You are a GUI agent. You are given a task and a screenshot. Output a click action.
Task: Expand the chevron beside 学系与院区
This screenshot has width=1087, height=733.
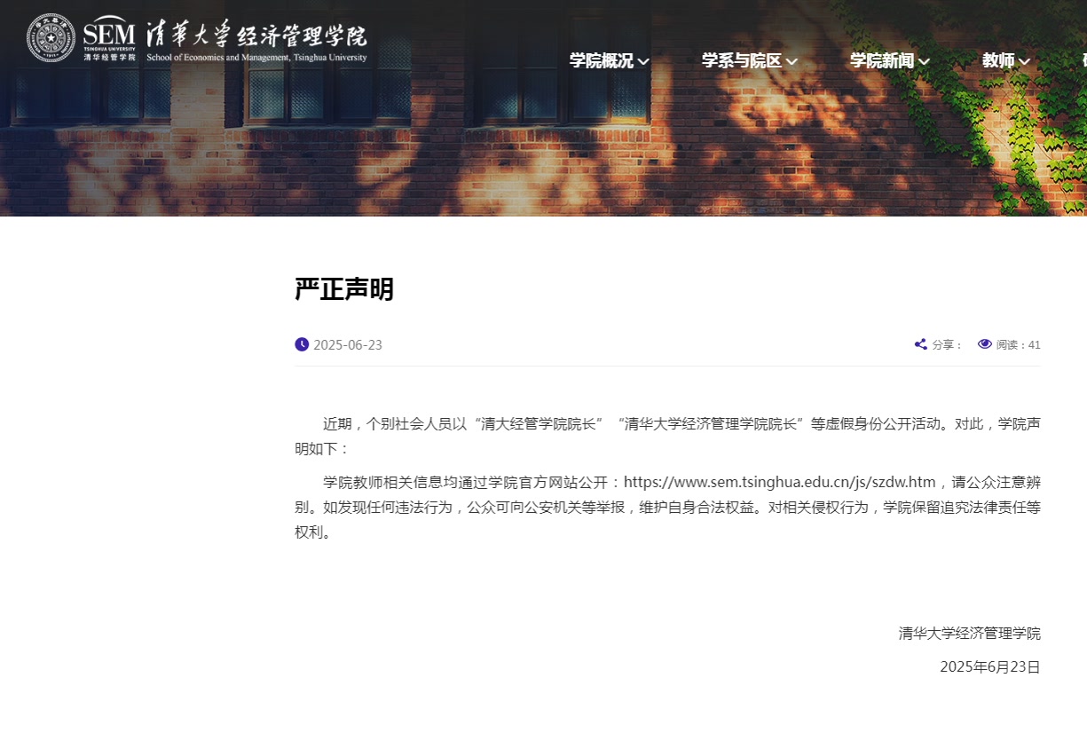(x=792, y=61)
